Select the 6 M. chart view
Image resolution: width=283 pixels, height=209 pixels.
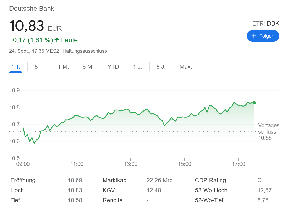pyautogui.click(x=88, y=67)
